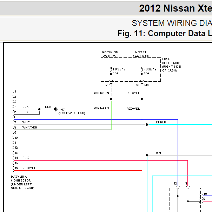Click the WHT label below the dashed splice line
212x212 pixels.
click(x=159, y=153)
